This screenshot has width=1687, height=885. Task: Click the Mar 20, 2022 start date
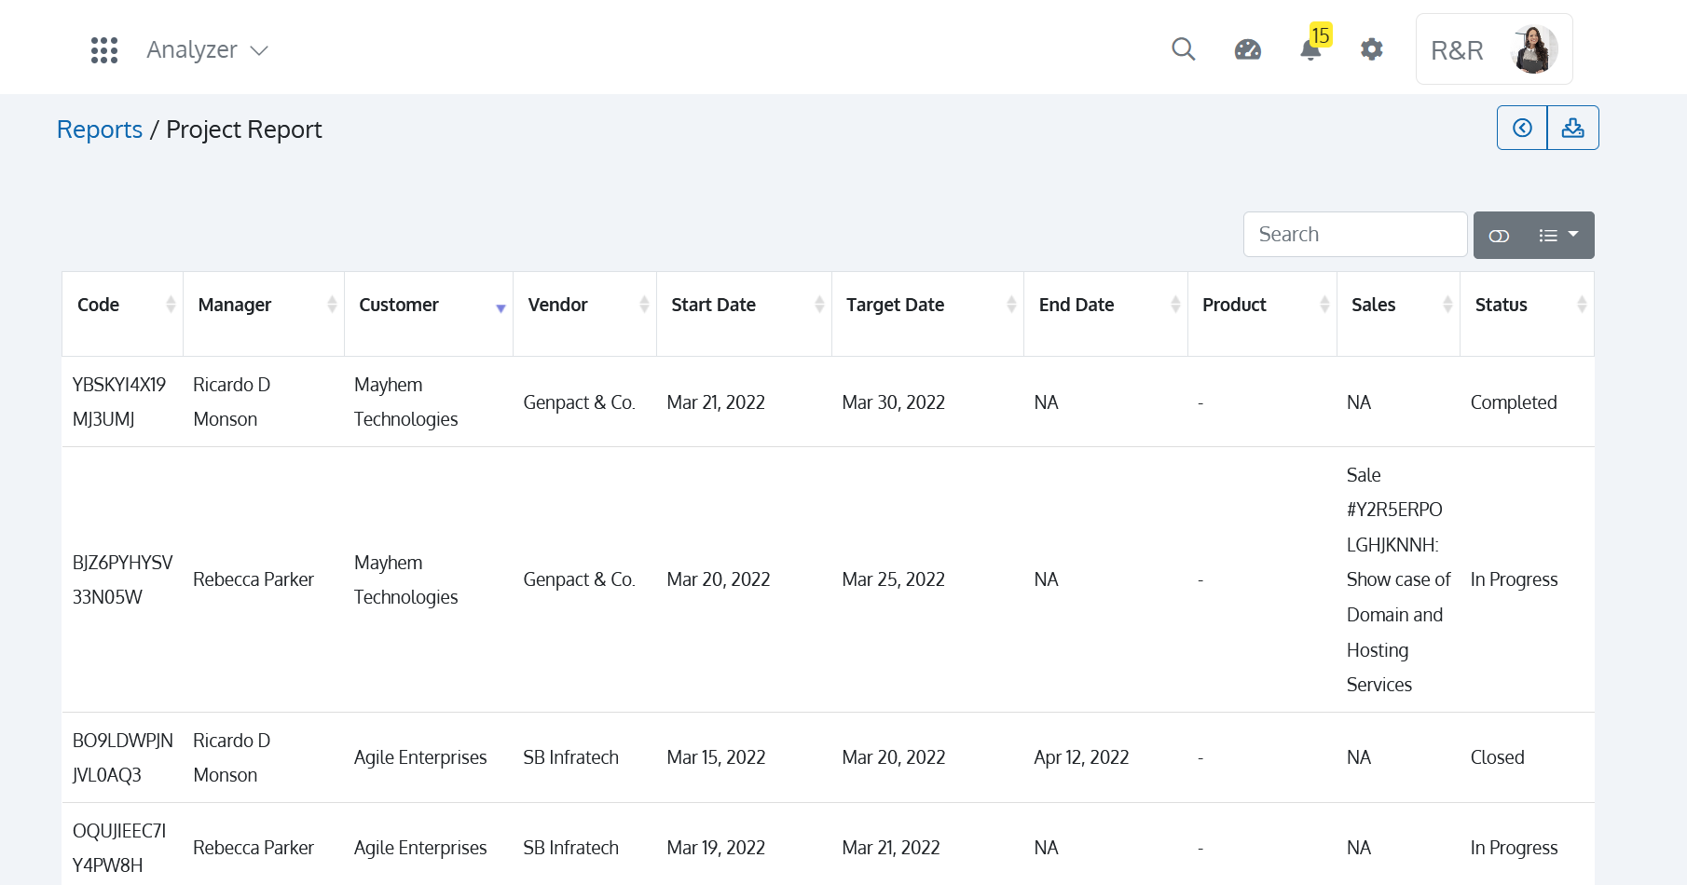719,579
